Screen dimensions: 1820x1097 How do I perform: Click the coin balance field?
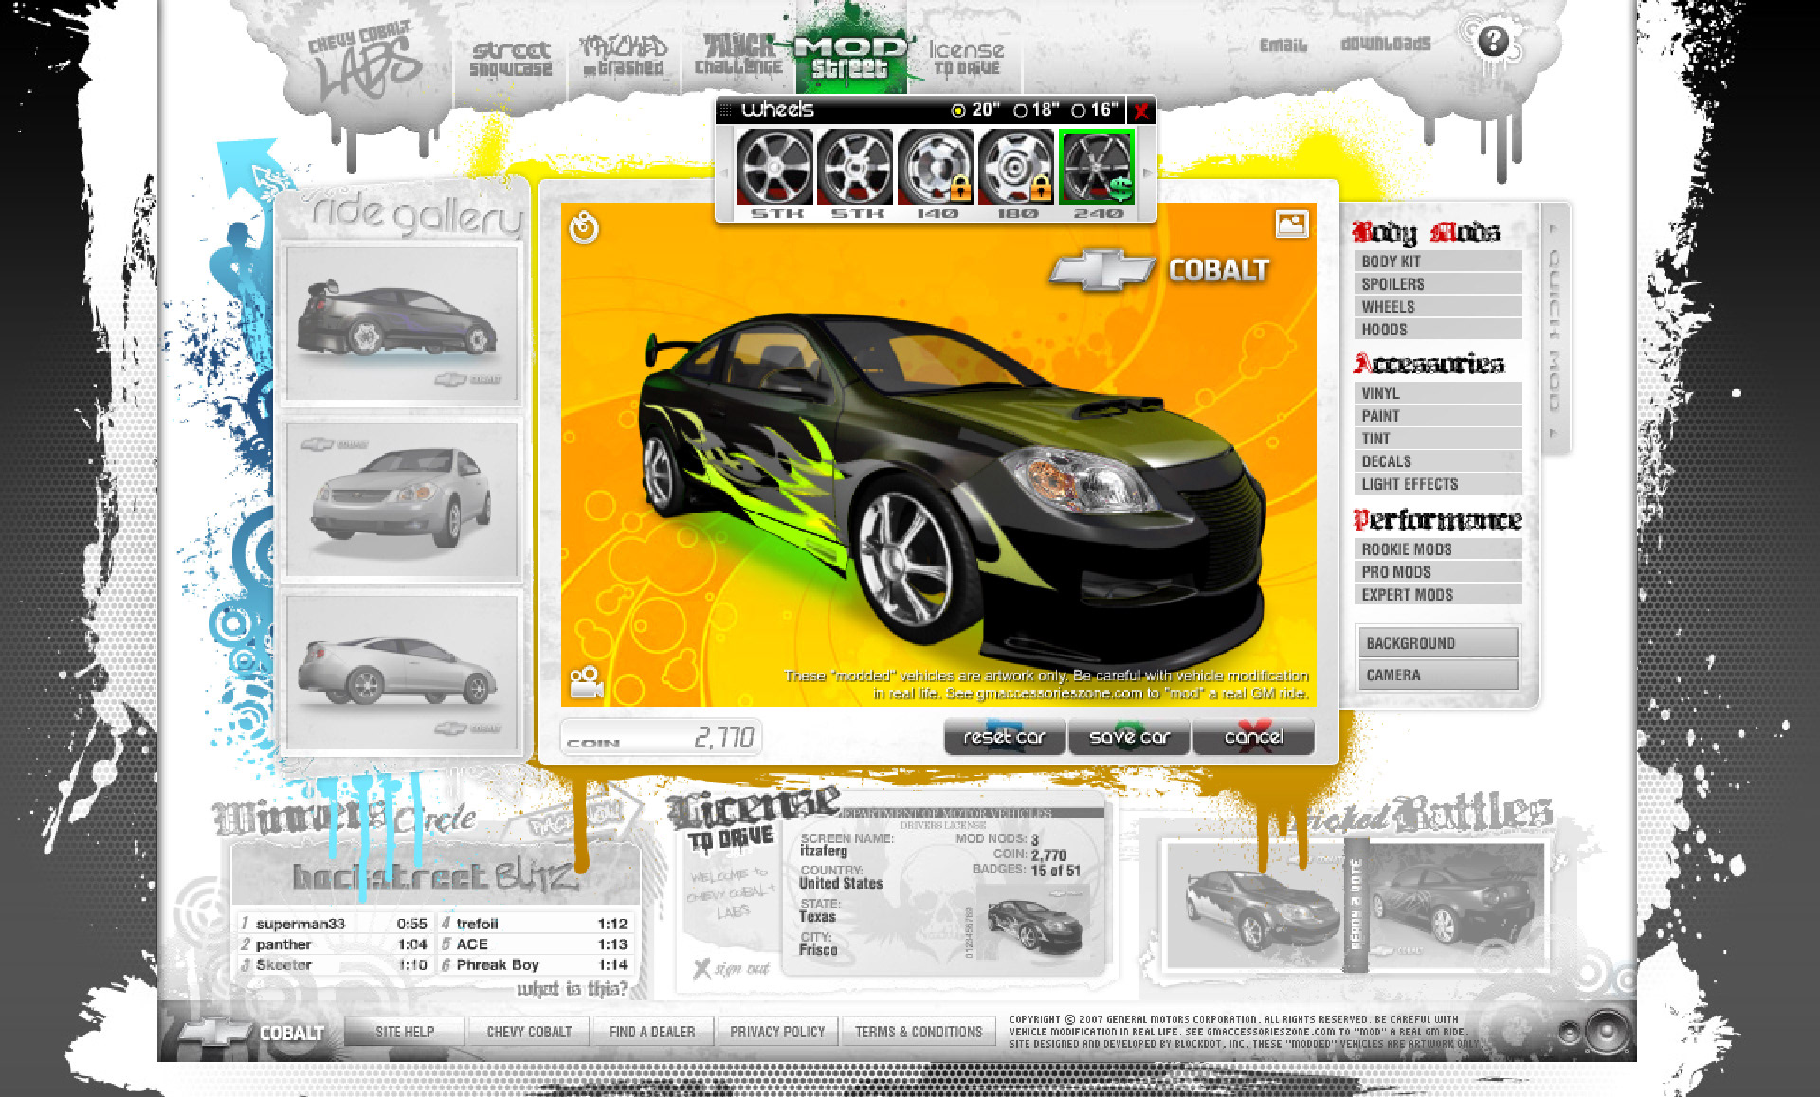tap(661, 737)
